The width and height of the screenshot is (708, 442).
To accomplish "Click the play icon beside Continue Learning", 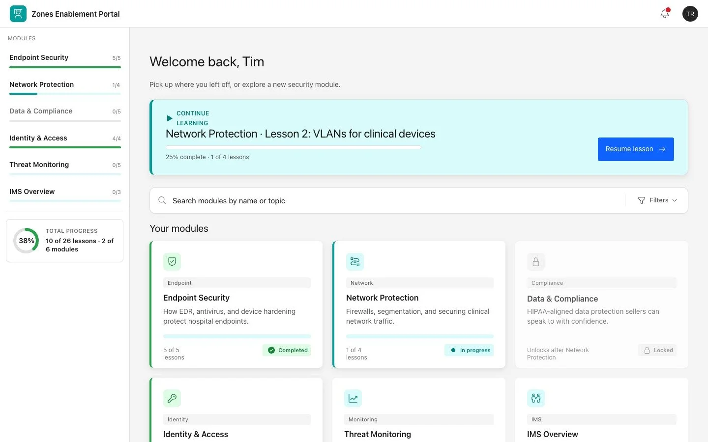I will pyautogui.click(x=170, y=118).
